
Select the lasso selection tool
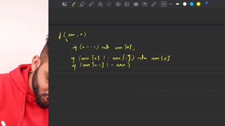click(x=109, y=4)
